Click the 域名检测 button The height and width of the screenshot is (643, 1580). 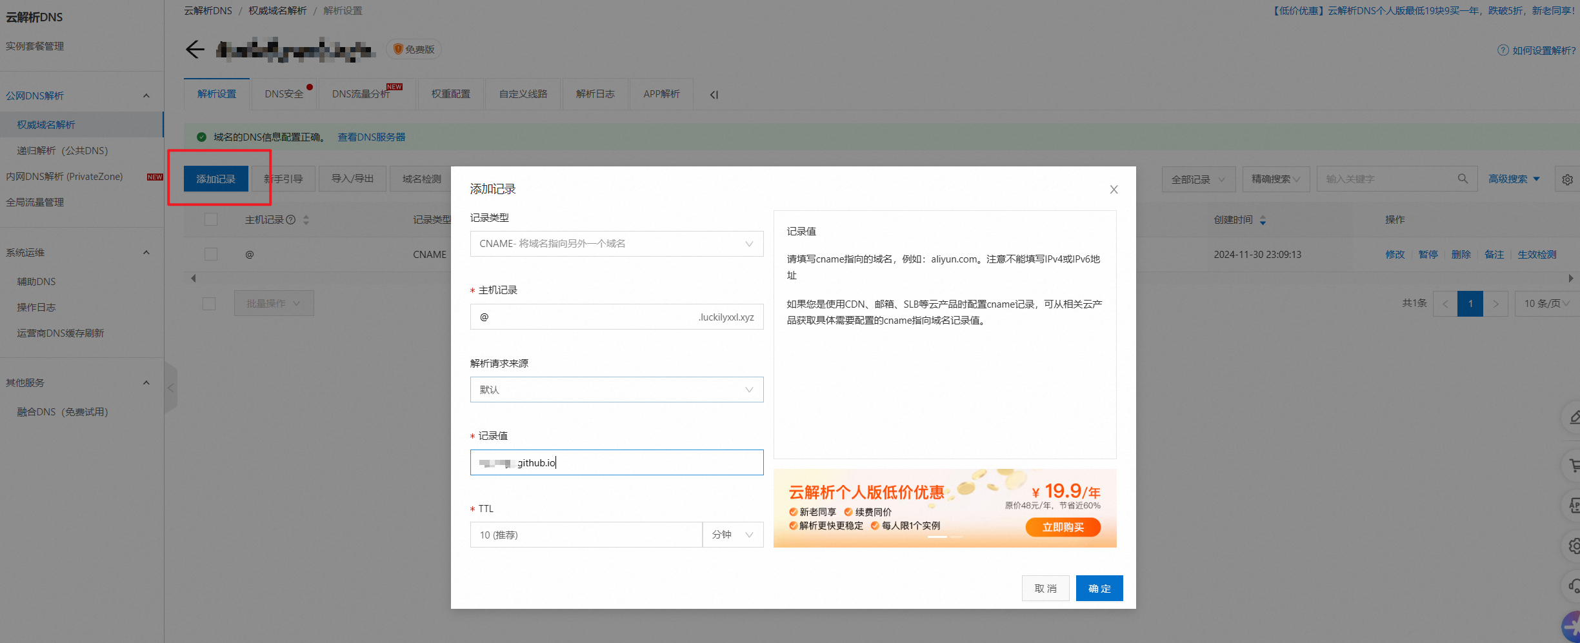[422, 179]
